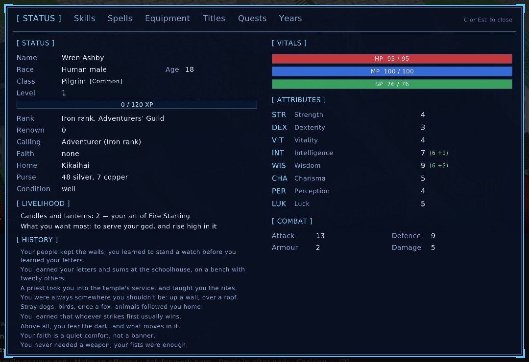The height and width of the screenshot is (362, 529).
Task: Click the schoolhouse letters and sums line
Action: click(x=133, y=274)
